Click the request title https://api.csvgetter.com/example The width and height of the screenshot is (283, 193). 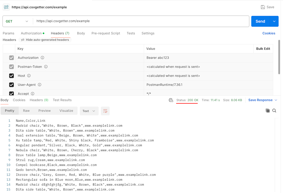coord(39,7)
